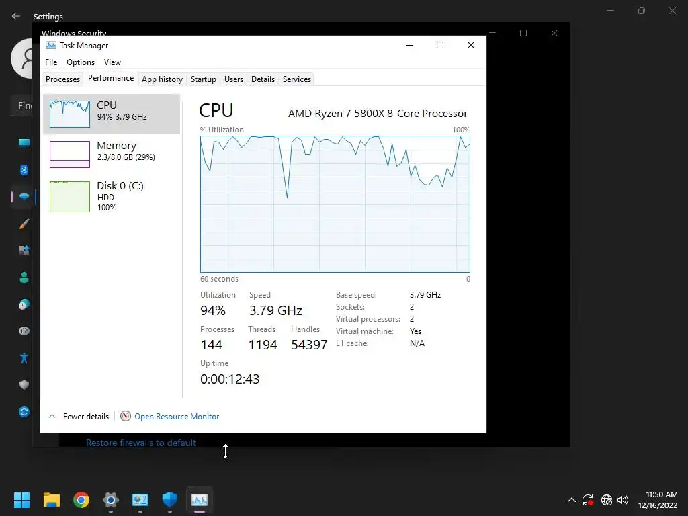
Task: Open Time & language clock icon in sidebar
Action: [x=24, y=304]
